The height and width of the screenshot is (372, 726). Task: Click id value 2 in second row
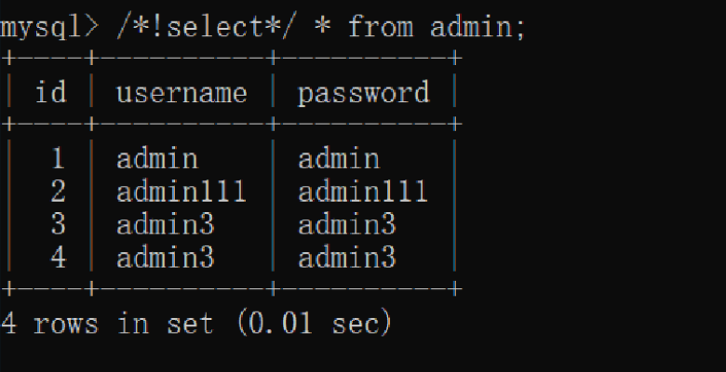[58, 192]
